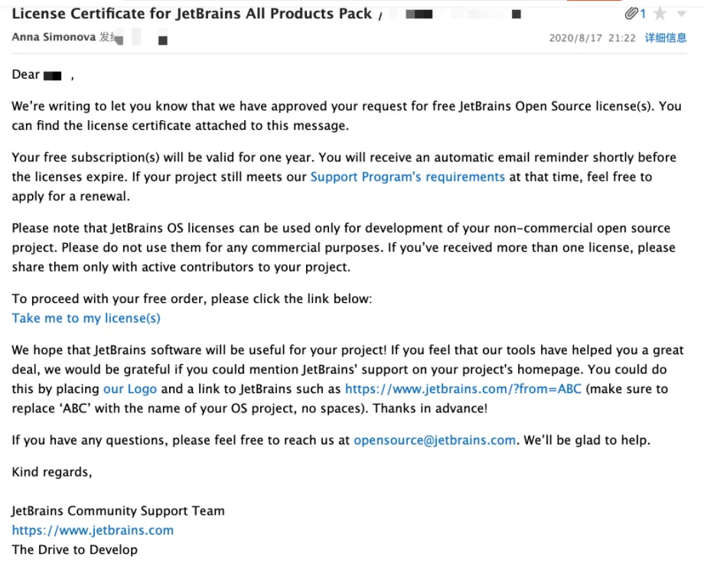
Task: Click the opensource@jetbrains.com email address
Action: [x=434, y=440]
